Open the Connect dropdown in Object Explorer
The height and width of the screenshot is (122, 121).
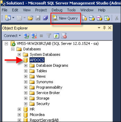point(12,35)
